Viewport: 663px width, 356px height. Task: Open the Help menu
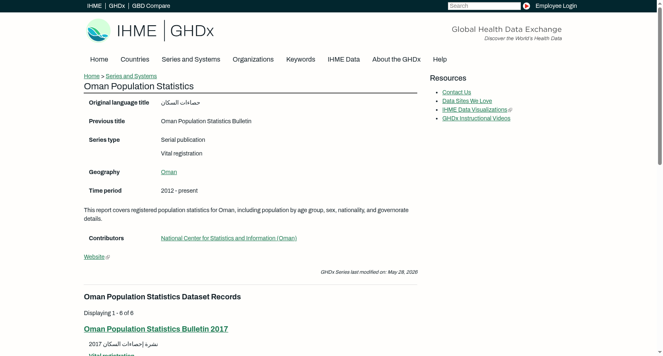440,60
